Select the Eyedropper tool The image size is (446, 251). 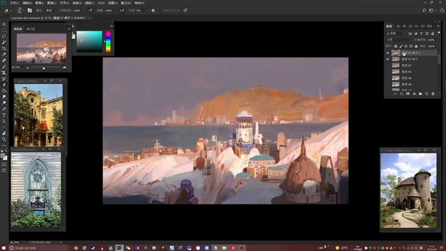tap(4, 54)
